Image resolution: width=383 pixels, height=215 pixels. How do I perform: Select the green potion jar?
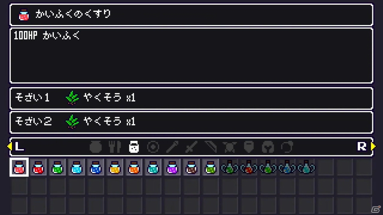pyautogui.click(x=57, y=167)
